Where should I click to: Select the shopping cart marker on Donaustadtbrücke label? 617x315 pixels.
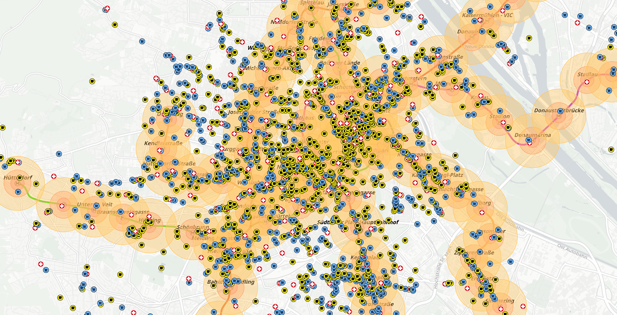560,110
